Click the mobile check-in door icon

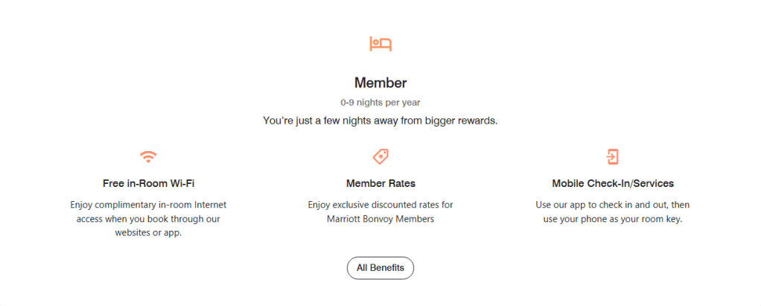pyautogui.click(x=612, y=156)
